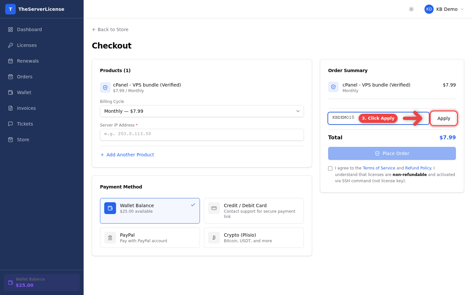Click the Wallet Balance payment icon

pyautogui.click(x=110, y=208)
